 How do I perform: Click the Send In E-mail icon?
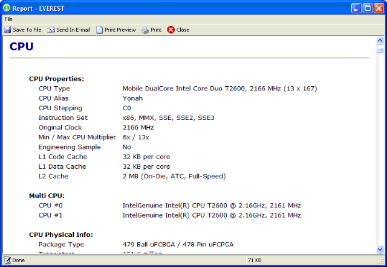coord(51,30)
